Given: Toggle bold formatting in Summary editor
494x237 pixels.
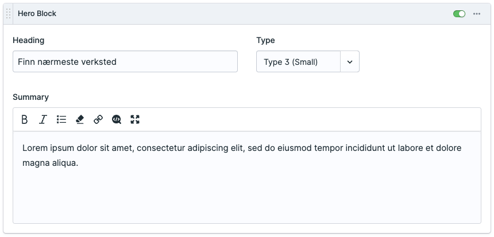Looking at the screenshot, I should point(25,119).
